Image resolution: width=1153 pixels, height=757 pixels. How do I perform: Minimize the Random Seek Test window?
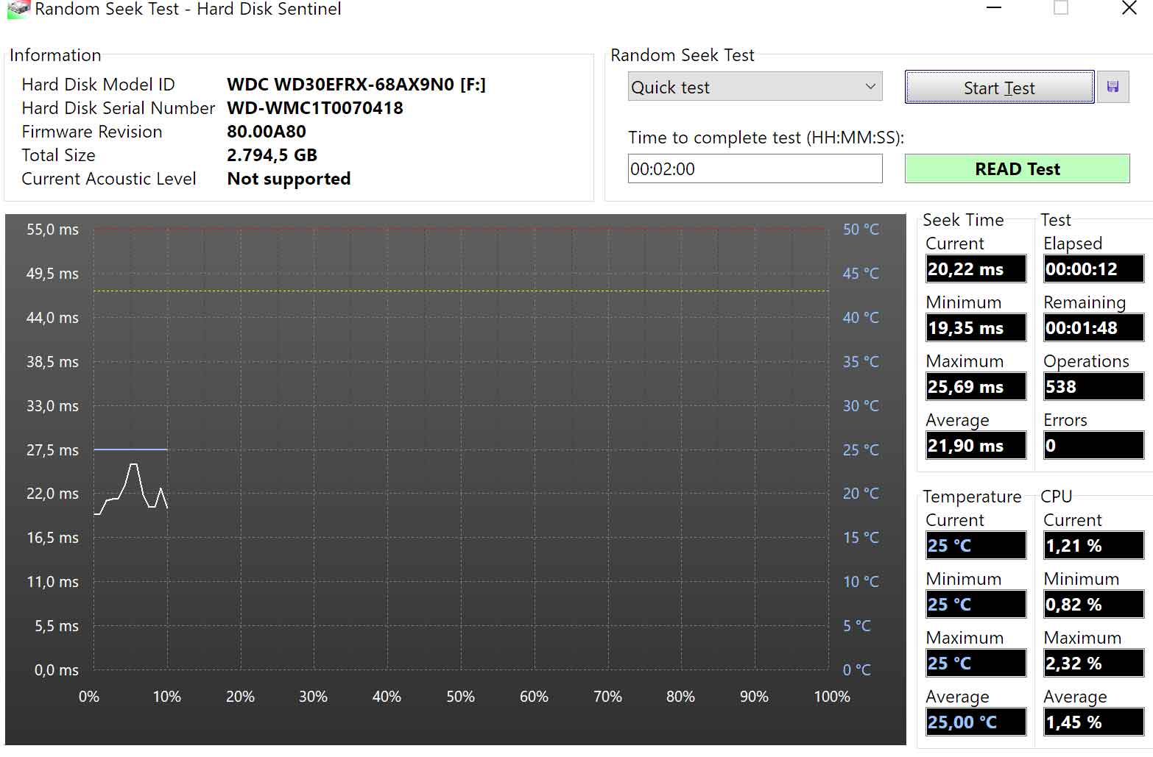994,9
